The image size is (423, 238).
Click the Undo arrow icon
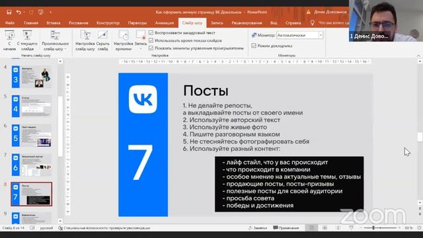click(x=19, y=12)
